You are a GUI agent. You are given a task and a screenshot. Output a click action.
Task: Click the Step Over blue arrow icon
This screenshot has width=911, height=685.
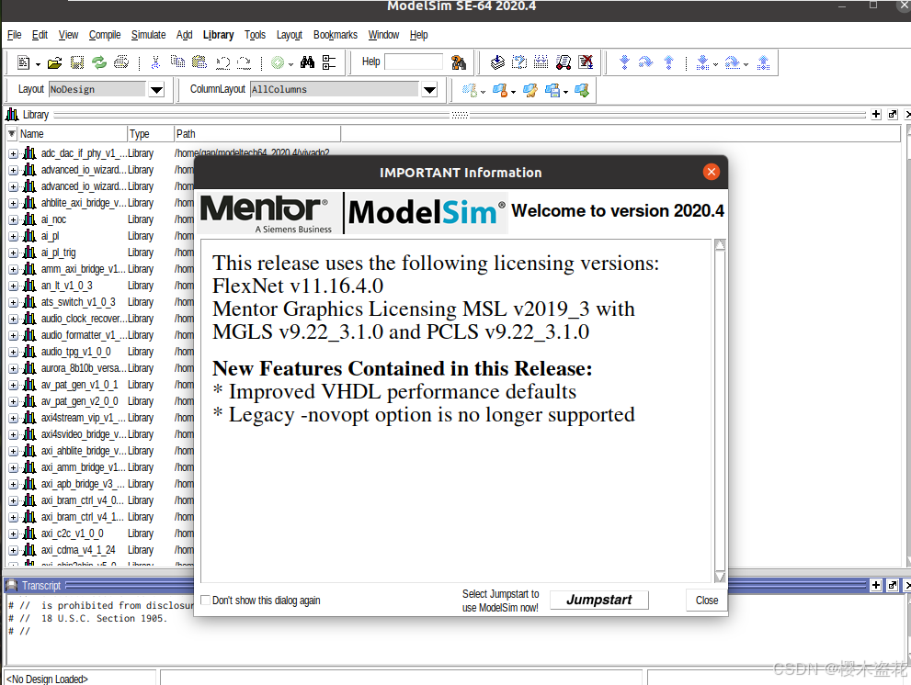(645, 62)
